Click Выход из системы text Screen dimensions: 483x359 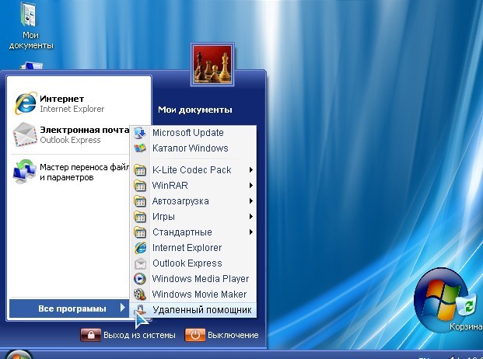(x=139, y=335)
